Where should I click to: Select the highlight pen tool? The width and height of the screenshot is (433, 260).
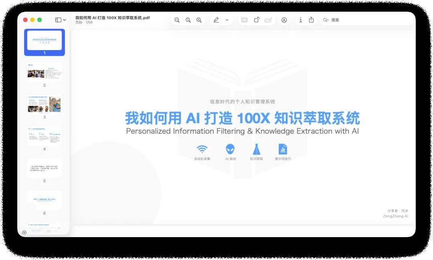pyautogui.click(x=216, y=20)
